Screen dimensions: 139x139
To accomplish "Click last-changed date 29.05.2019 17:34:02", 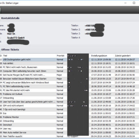I will pyautogui.click(x=125, y=106).
